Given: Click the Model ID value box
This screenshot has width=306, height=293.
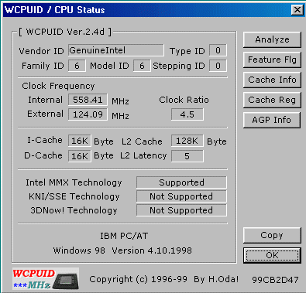Looking at the screenshot, I should (x=142, y=66).
